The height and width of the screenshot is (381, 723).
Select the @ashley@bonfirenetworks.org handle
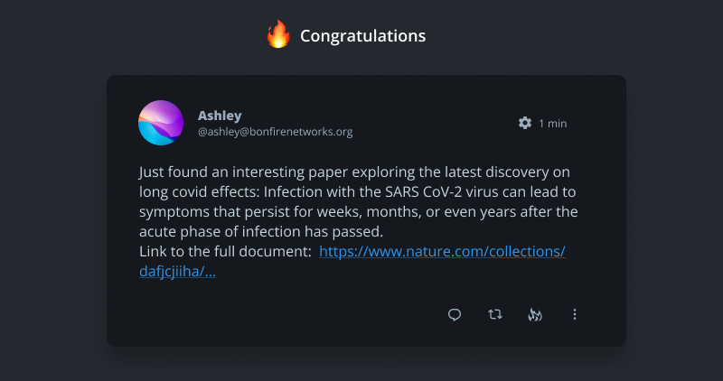pyautogui.click(x=275, y=132)
